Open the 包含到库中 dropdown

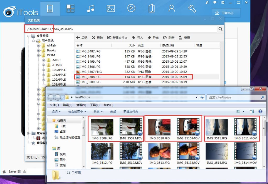(x=77, y=111)
